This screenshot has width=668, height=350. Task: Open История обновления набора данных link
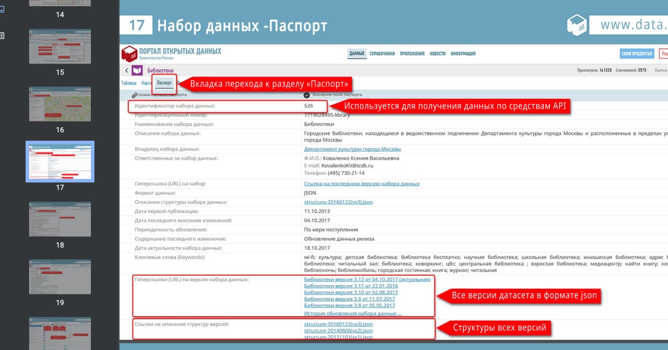coord(353,314)
